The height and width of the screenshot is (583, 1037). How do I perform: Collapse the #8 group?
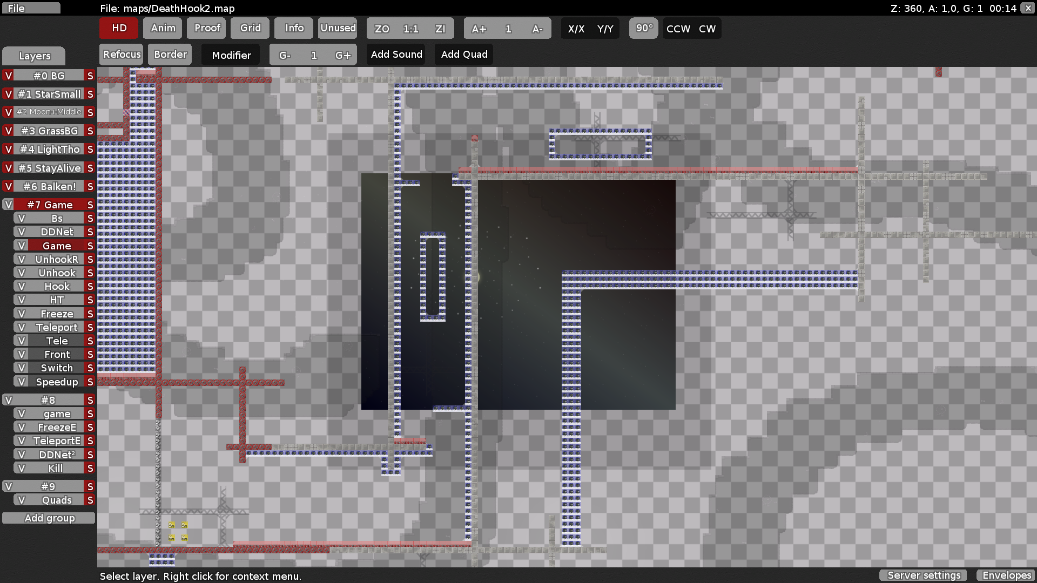pyautogui.click(x=49, y=400)
